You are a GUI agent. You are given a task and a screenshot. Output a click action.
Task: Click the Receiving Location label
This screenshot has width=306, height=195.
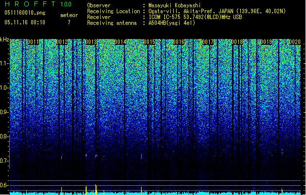click(113, 11)
